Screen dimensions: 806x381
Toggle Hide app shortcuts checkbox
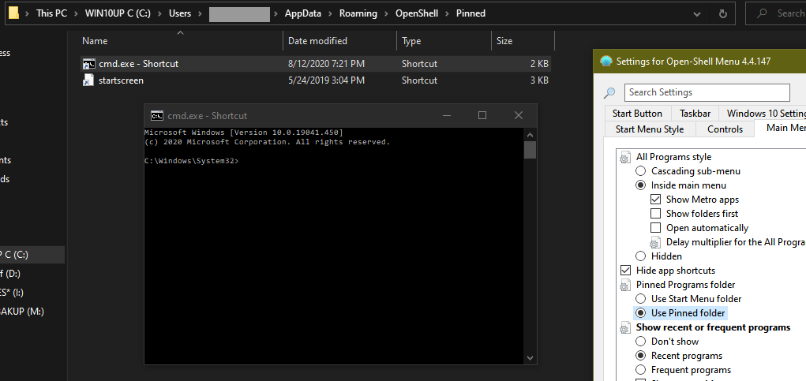(625, 271)
